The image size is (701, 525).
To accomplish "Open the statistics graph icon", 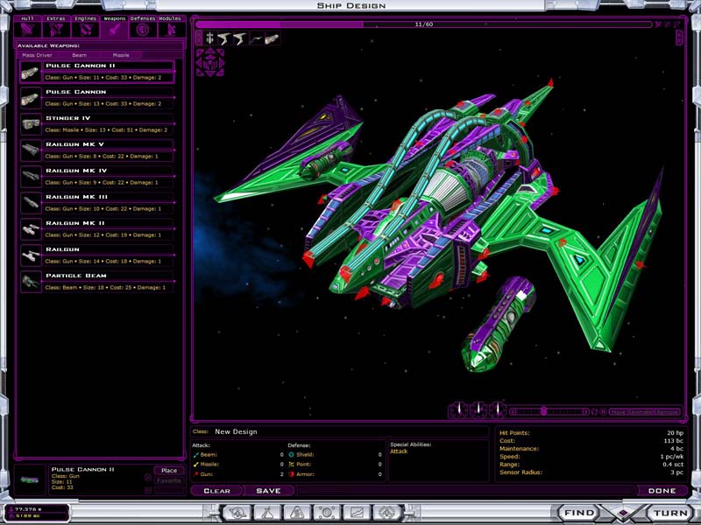I will click(357, 513).
